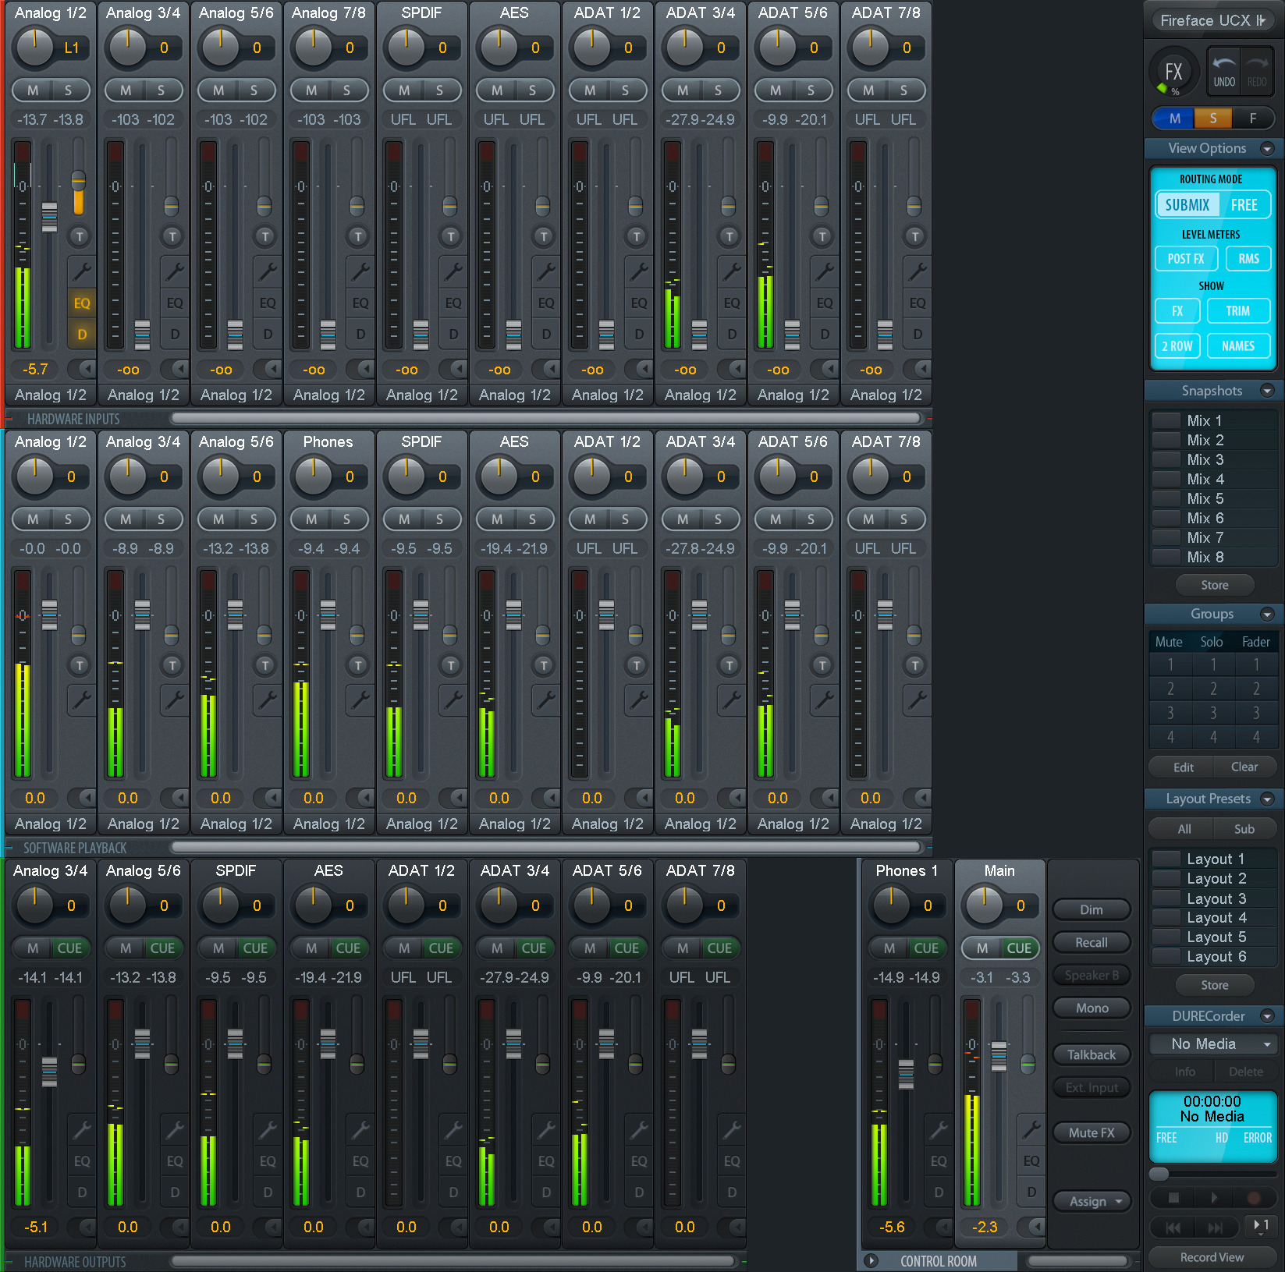Viewport: 1285px width, 1272px height.
Task: Click the Dim button
Action: coord(1092,910)
